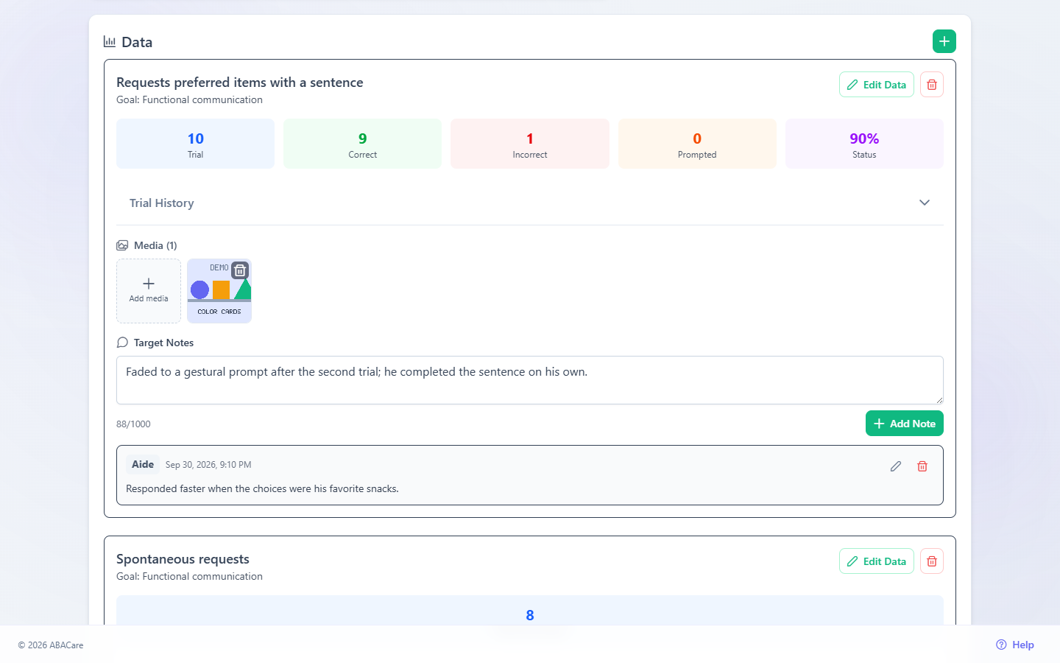Click the 1 Incorrect stat card
Screen dimensions: 1060x663
[530, 144]
